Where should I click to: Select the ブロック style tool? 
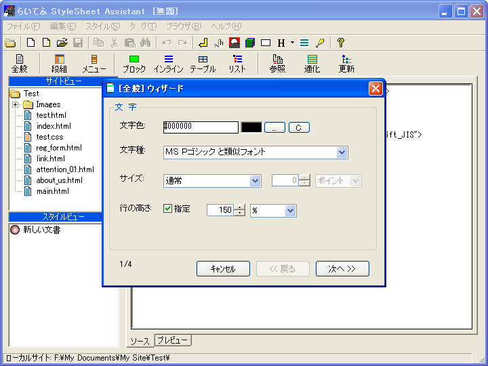134,64
